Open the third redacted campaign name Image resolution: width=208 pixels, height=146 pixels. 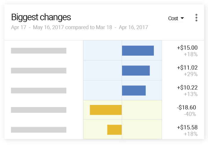39,90
